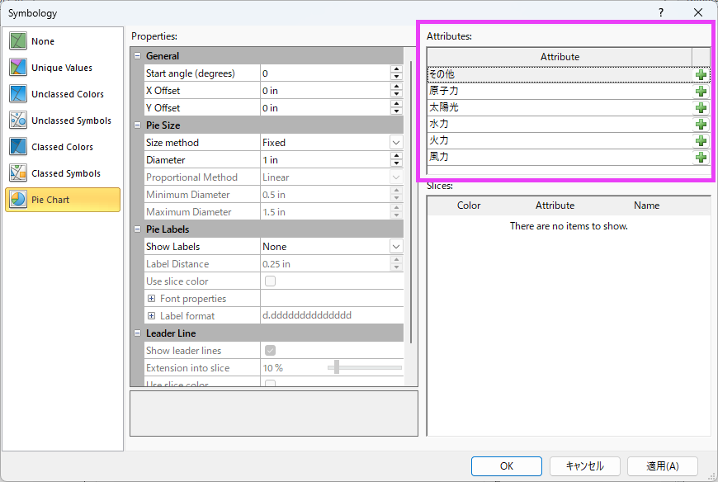The height and width of the screenshot is (482, 718).
Task: Click the キャンセル button
Action: [x=584, y=466]
